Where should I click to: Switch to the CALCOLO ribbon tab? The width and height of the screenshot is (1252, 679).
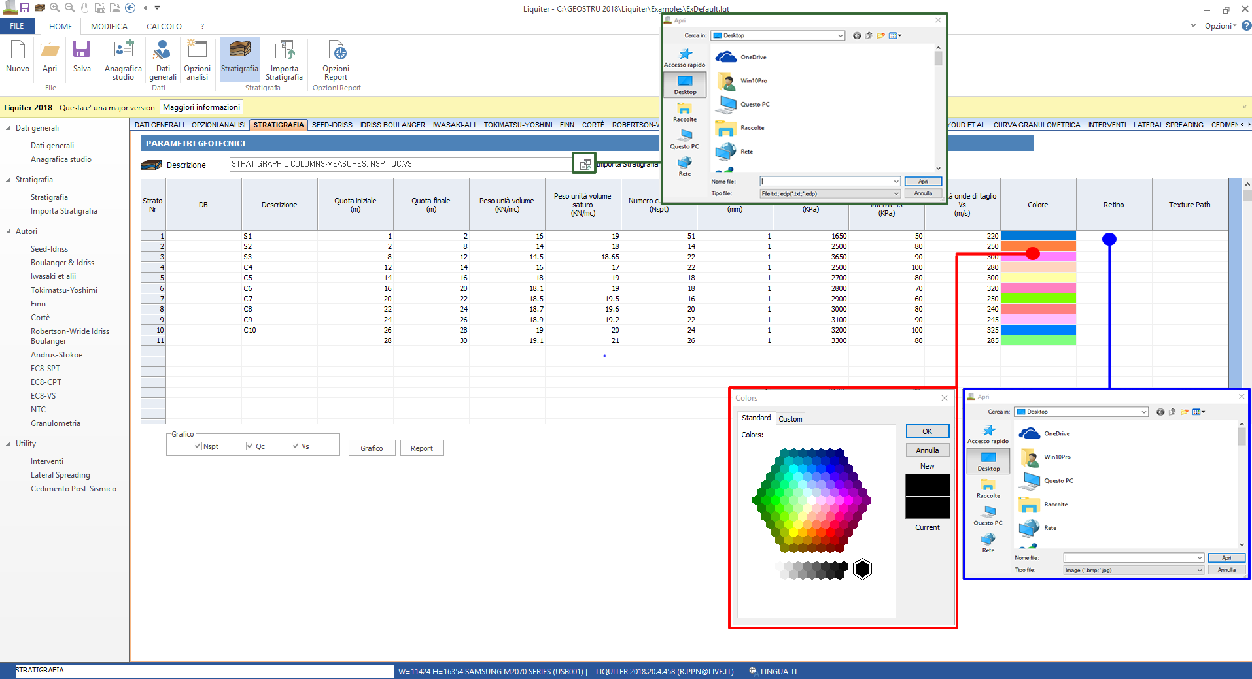tap(164, 26)
